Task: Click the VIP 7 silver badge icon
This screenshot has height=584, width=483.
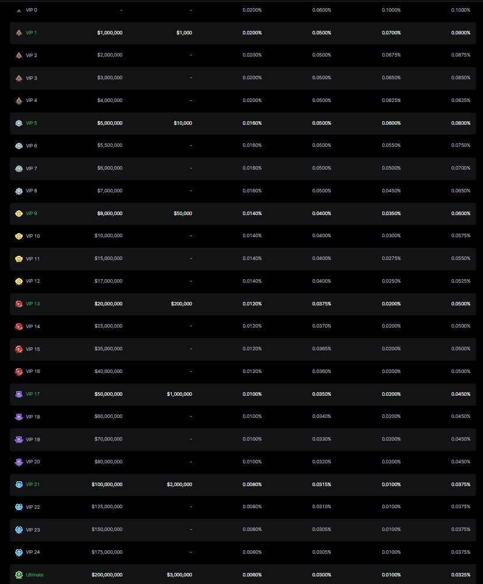Action: click(19, 168)
